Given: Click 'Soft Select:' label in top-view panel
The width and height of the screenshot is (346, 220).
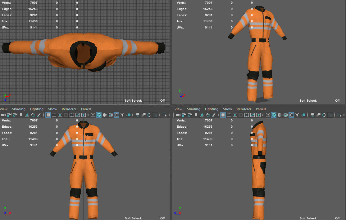Looking at the screenshot, I should 133,101.
